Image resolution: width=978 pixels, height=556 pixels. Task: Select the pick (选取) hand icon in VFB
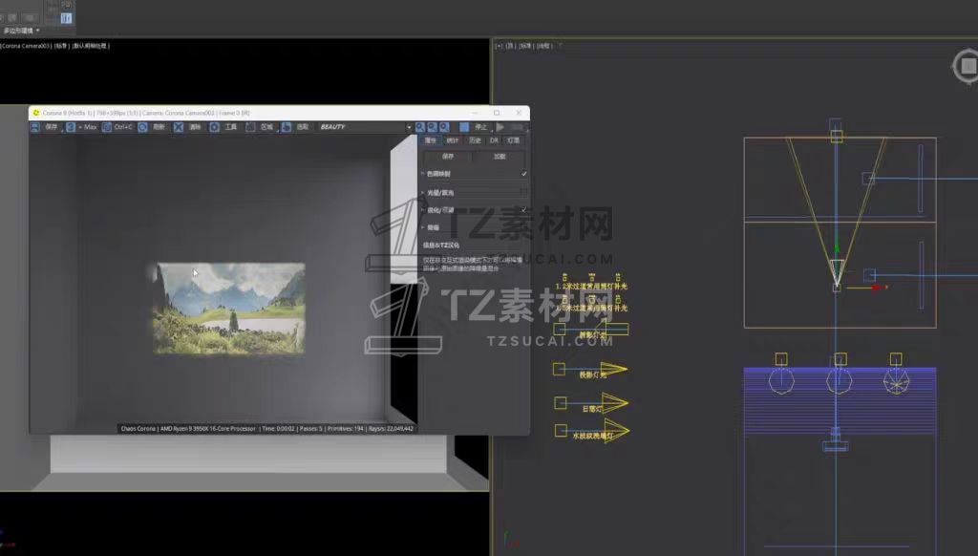coord(286,127)
